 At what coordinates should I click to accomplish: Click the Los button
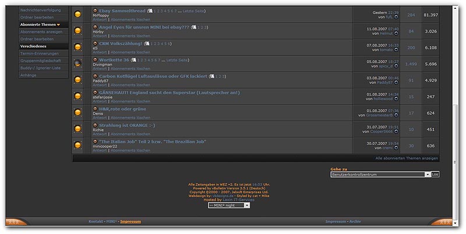click(435, 174)
